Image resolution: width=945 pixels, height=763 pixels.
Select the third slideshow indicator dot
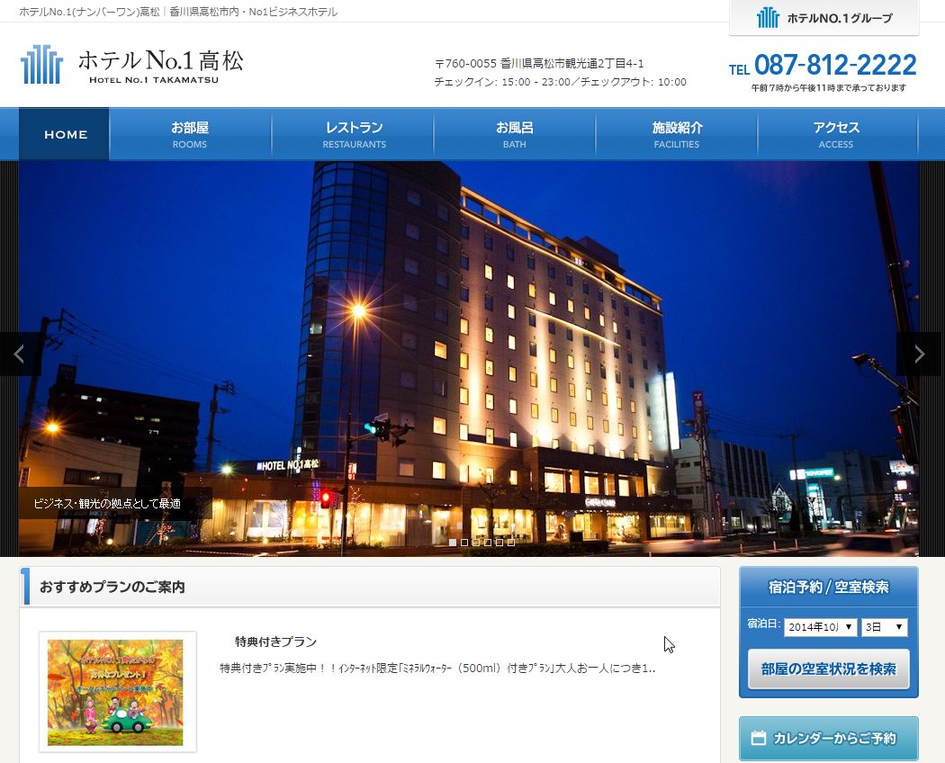tap(476, 543)
